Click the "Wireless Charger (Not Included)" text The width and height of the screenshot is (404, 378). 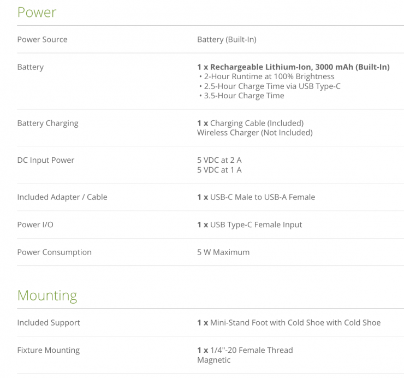click(x=254, y=133)
